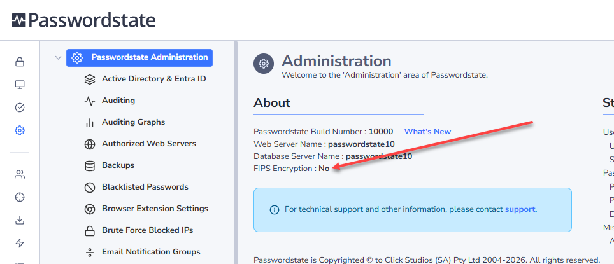Click the round gear icon beside Administration heading
Screen dimensions: 614x264
tap(264, 64)
